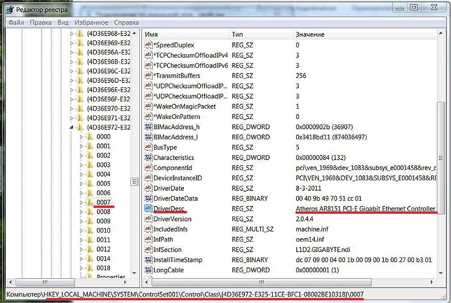Click the *WakeOnPattern string icon

pyautogui.click(x=148, y=116)
